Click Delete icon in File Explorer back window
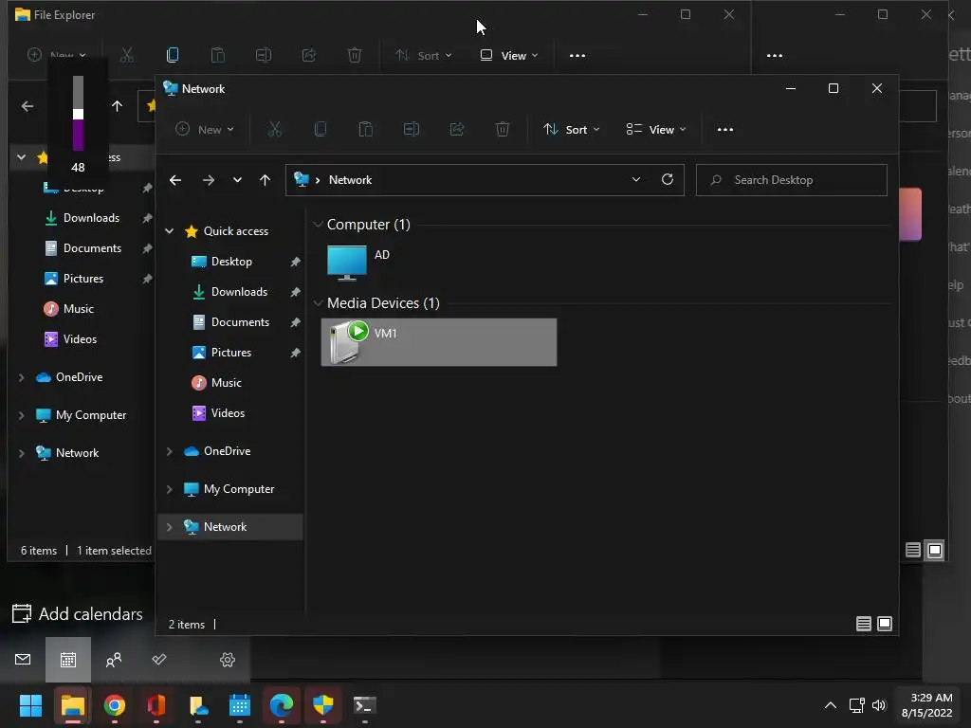 click(355, 55)
